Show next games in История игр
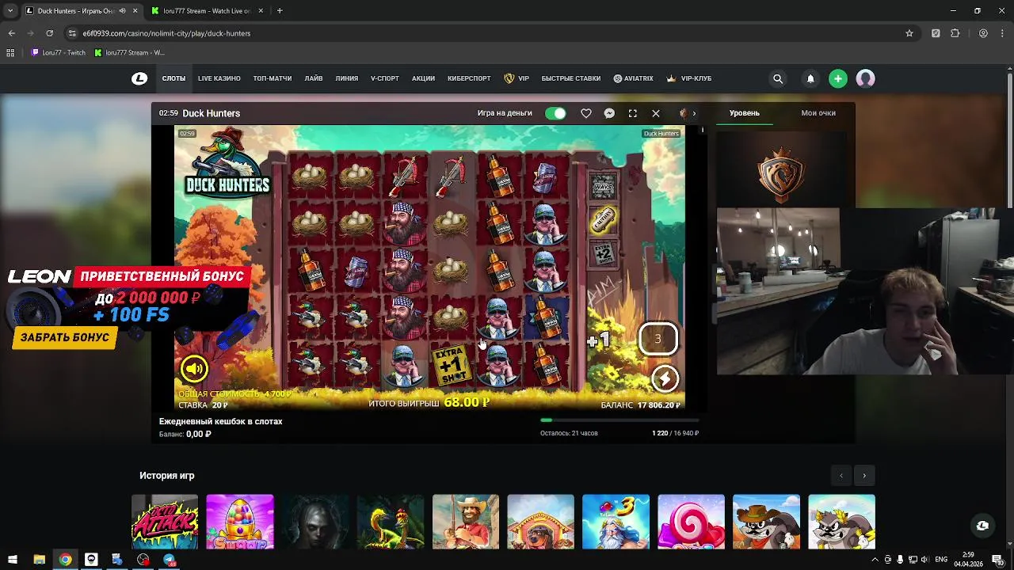Image resolution: width=1014 pixels, height=570 pixels. coord(864,476)
